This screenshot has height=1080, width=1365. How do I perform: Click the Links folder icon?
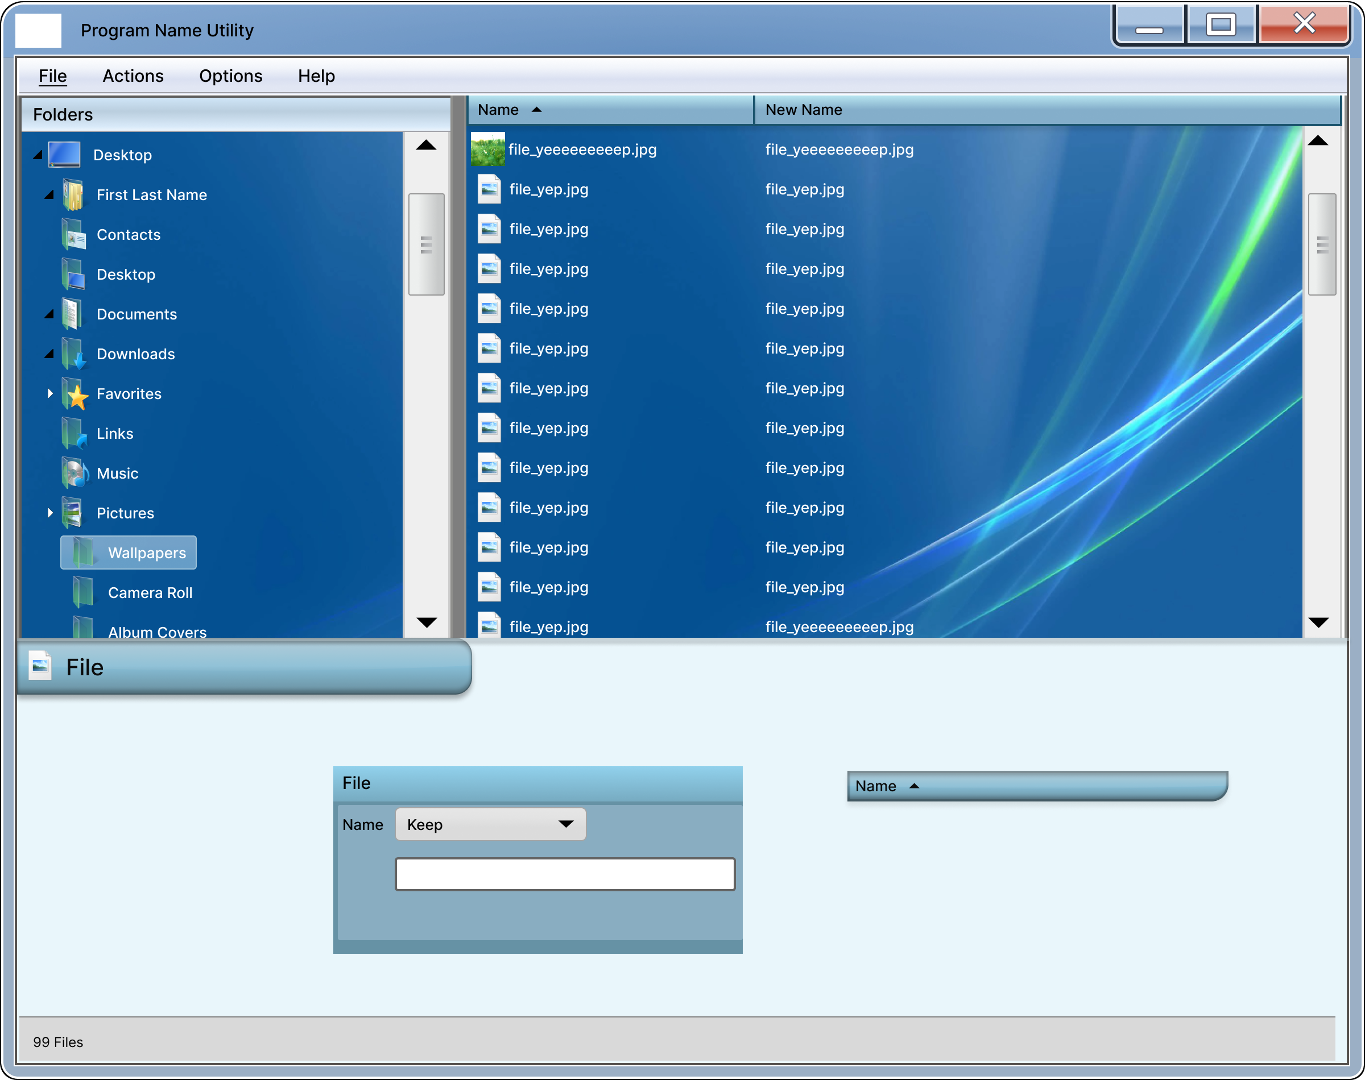[x=73, y=434]
